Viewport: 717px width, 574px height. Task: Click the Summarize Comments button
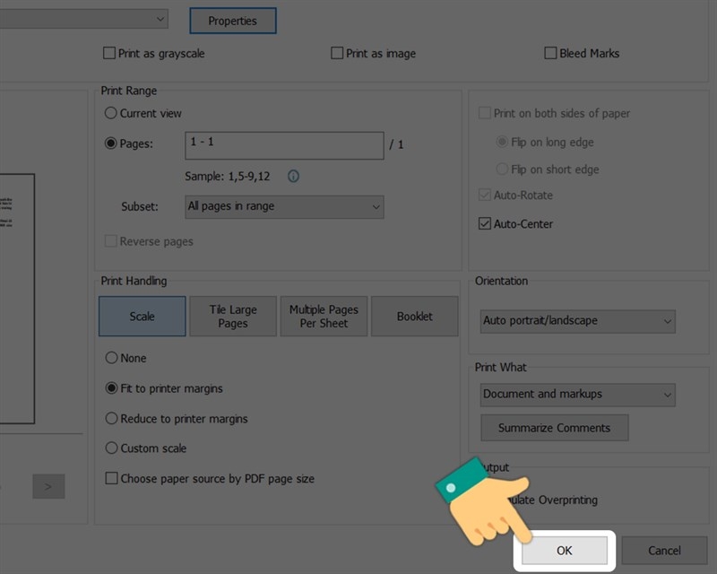point(554,428)
